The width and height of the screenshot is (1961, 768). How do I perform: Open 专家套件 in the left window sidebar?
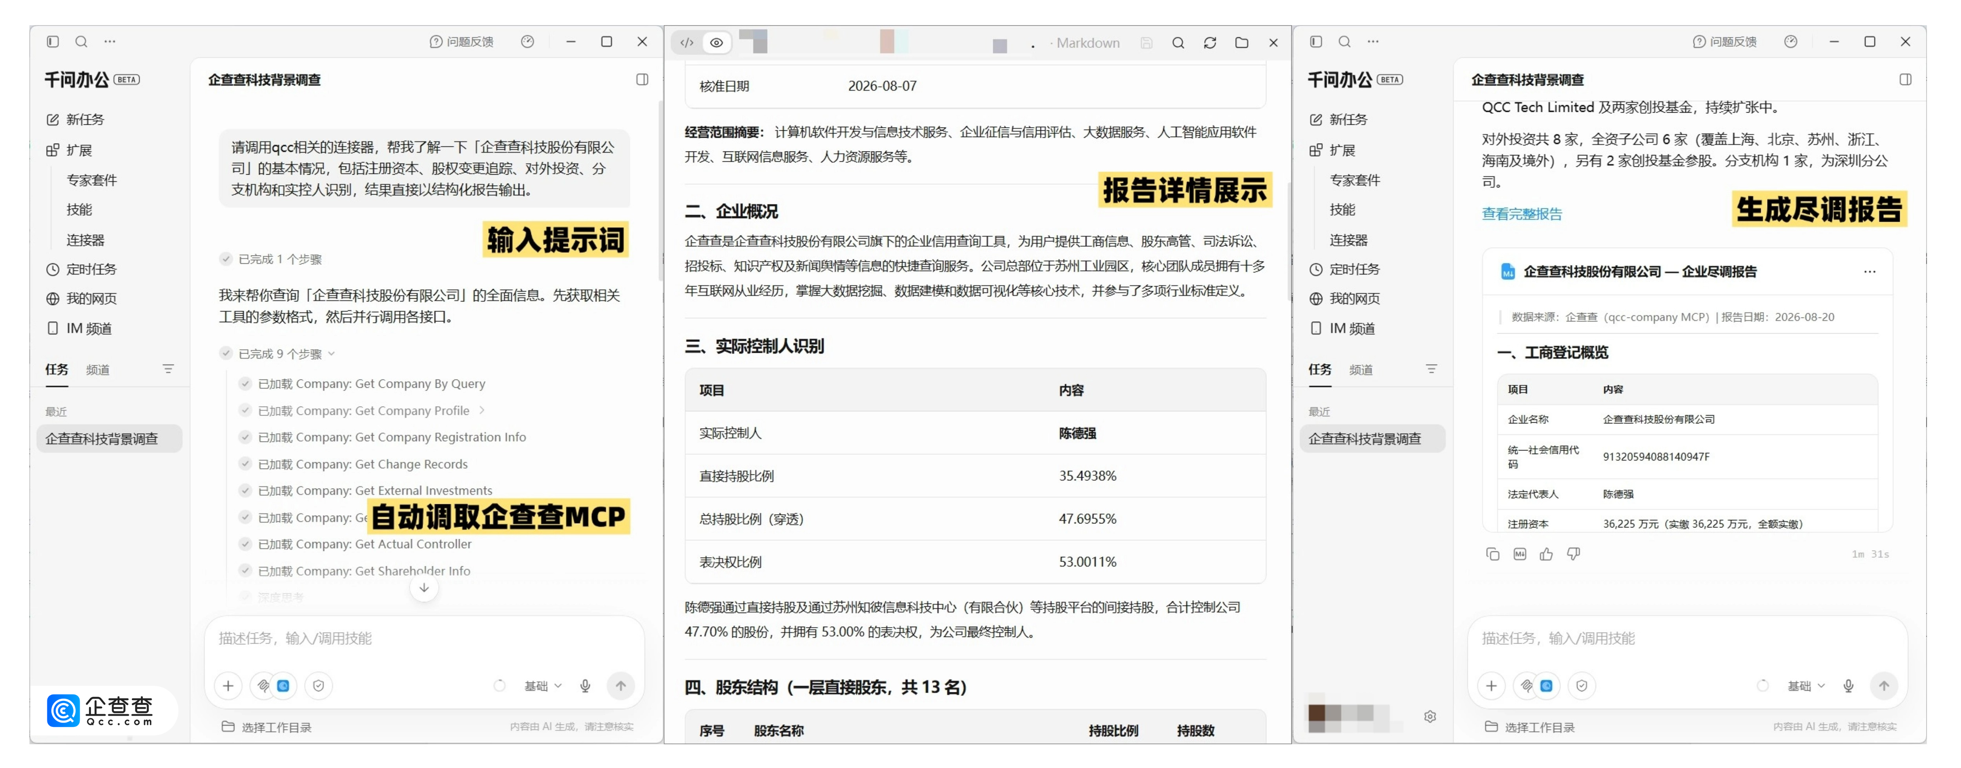pyautogui.click(x=91, y=180)
